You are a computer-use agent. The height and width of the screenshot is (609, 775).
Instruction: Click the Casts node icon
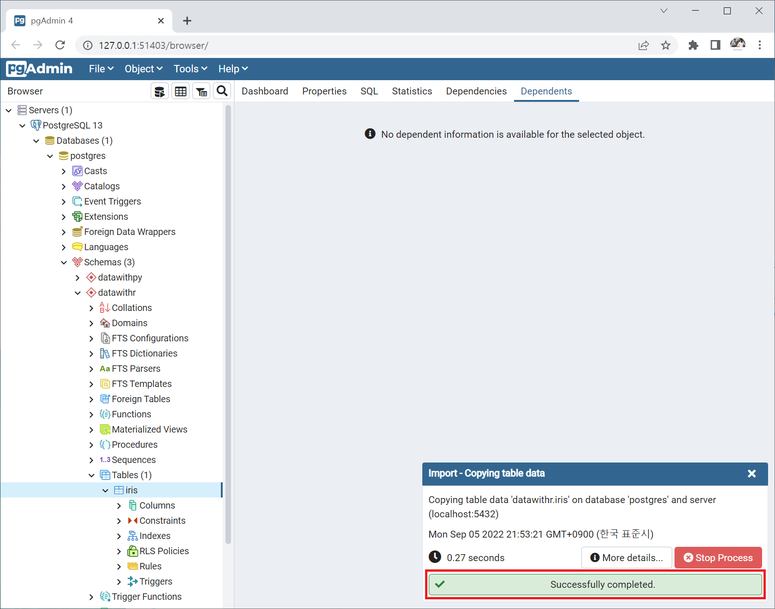click(77, 171)
